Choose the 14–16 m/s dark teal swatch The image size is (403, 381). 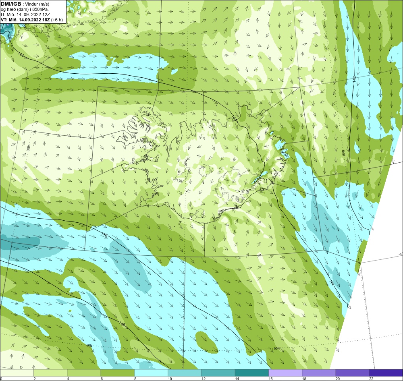coord(251,372)
